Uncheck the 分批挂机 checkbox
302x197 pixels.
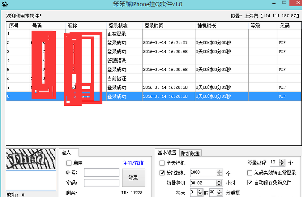(x=162, y=173)
